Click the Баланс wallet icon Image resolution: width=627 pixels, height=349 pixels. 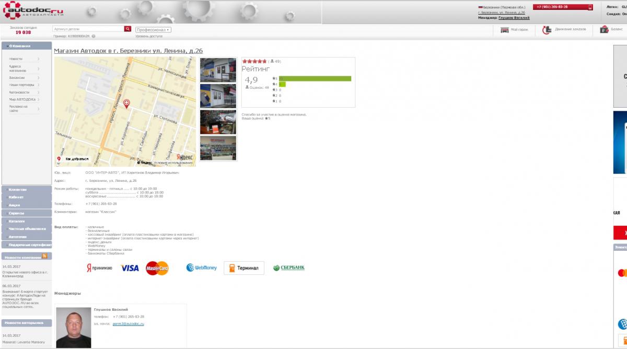[605, 30]
